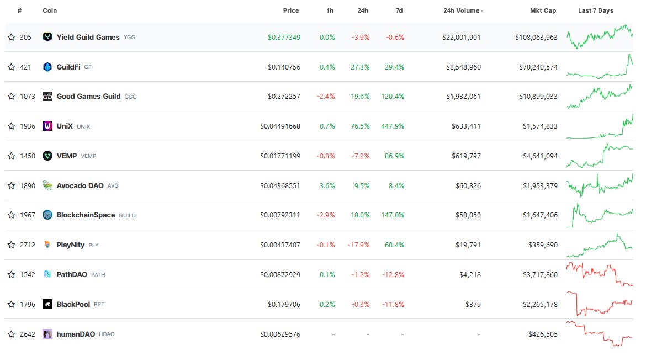Open the Yield Guild Games coin page

click(x=88, y=37)
